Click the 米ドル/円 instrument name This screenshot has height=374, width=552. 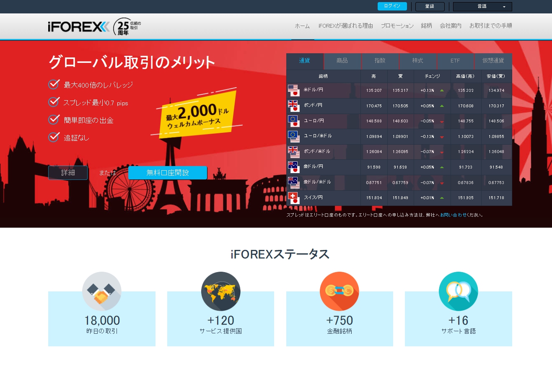(313, 90)
